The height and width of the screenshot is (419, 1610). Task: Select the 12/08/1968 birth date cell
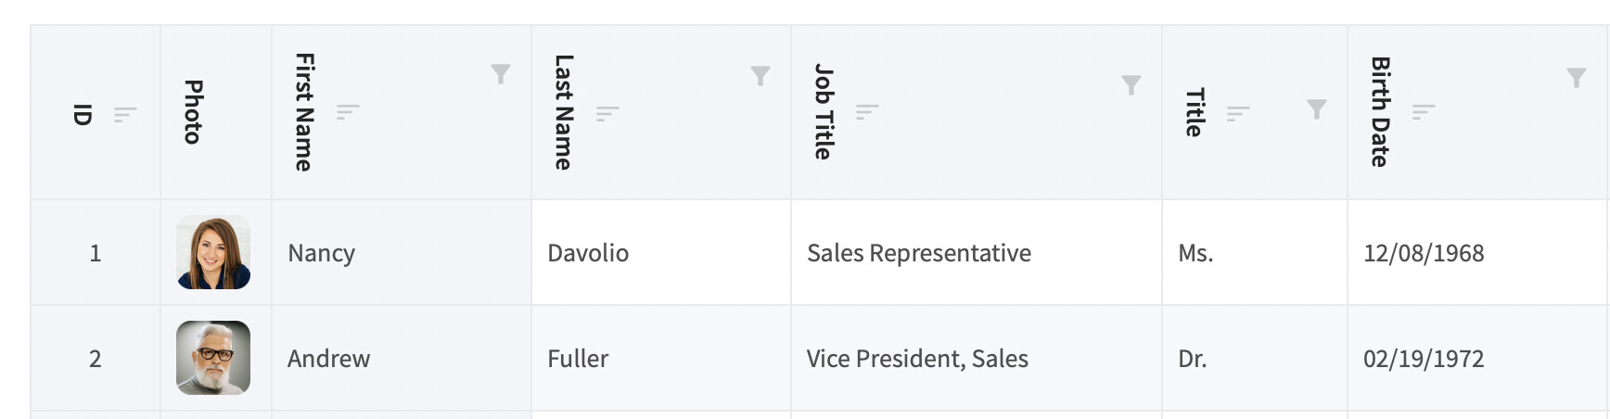1478,252
